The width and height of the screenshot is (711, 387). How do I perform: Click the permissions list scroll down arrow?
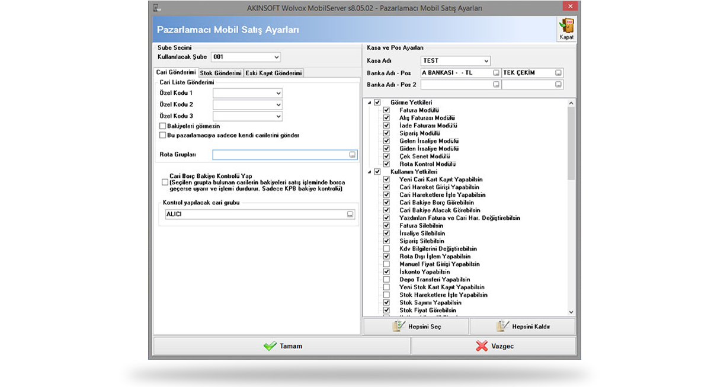571,312
